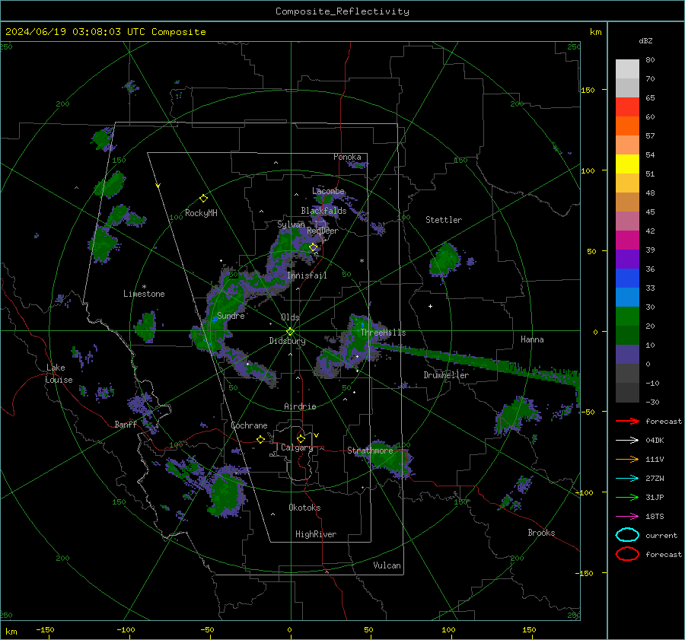Image resolution: width=685 pixels, height=640 pixels.
Task: Click the red forecast ellipse legend icon
Action: click(x=627, y=554)
